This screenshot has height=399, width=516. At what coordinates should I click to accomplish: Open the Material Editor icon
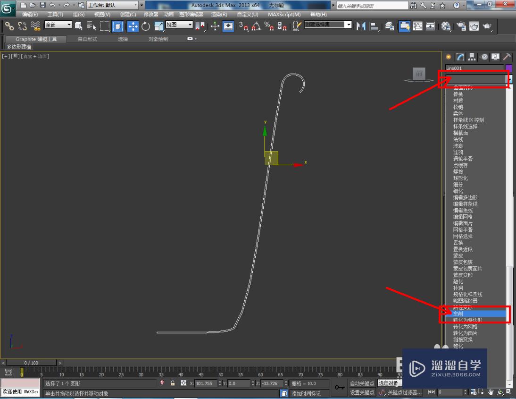[x=446, y=26]
